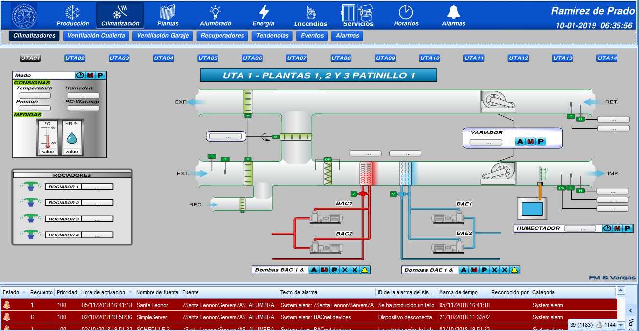Image resolution: width=639 pixels, height=331 pixels.
Task: Click the BAC1 pump icon
Action: coord(327,217)
